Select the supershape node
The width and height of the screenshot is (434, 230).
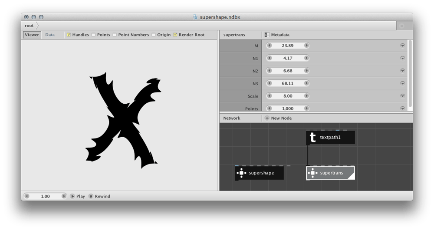(260, 173)
